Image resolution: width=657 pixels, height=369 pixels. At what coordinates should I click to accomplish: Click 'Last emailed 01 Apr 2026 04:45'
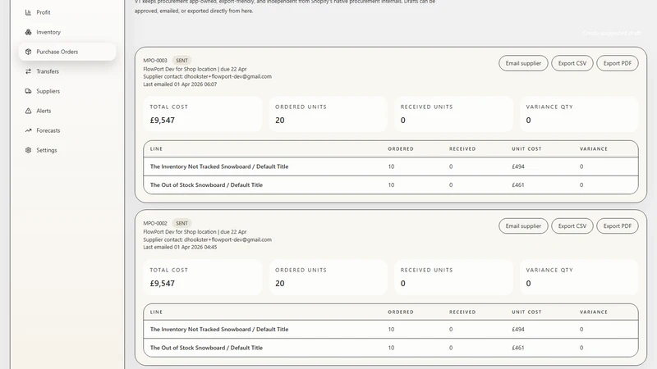[x=180, y=248]
